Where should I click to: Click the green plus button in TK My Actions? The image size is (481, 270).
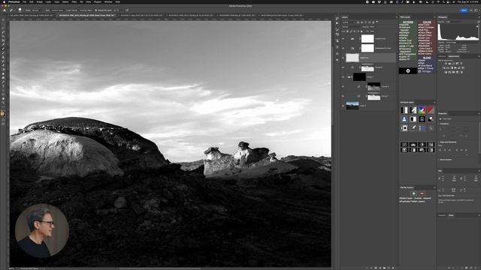coord(413,193)
